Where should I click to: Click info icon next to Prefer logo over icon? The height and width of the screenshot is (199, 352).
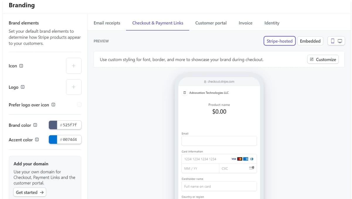[x=53, y=105]
